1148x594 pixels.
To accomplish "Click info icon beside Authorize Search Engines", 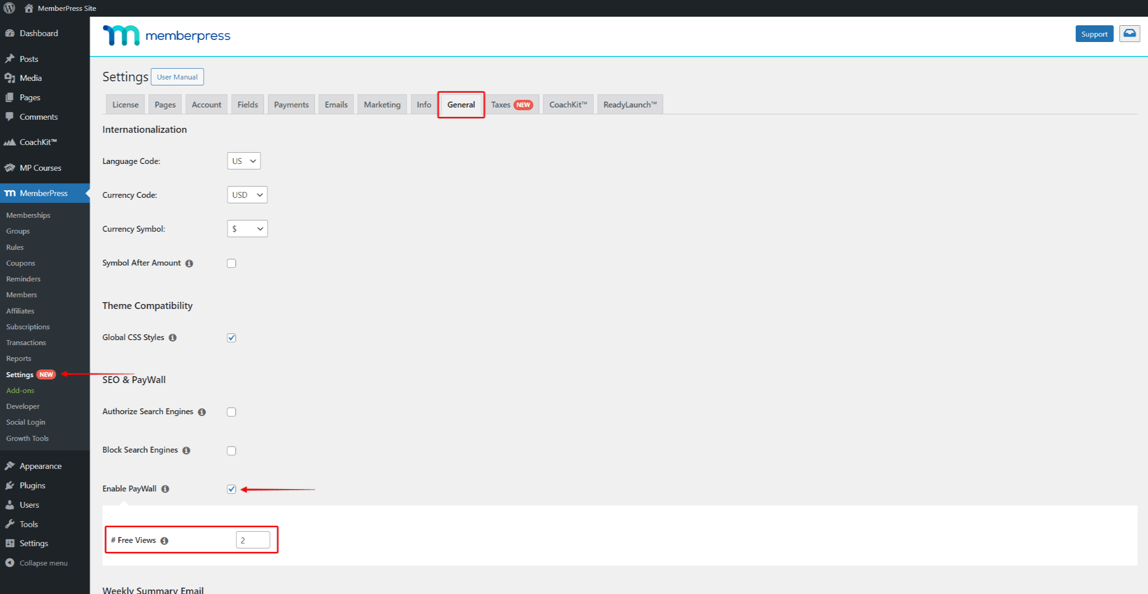I will (202, 412).
